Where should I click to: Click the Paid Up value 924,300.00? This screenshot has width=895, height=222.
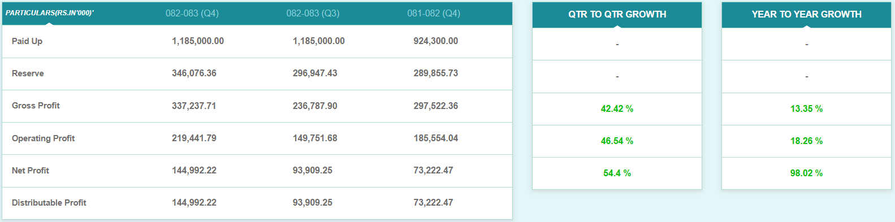point(436,41)
